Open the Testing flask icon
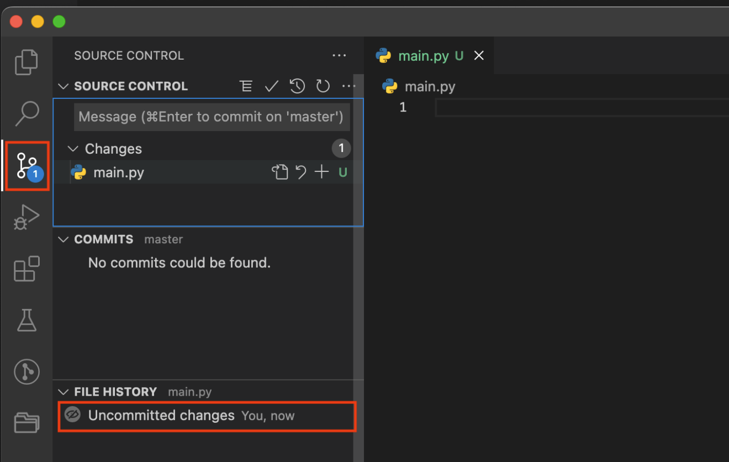This screenshot has width=729, height=462. [27, 320]
